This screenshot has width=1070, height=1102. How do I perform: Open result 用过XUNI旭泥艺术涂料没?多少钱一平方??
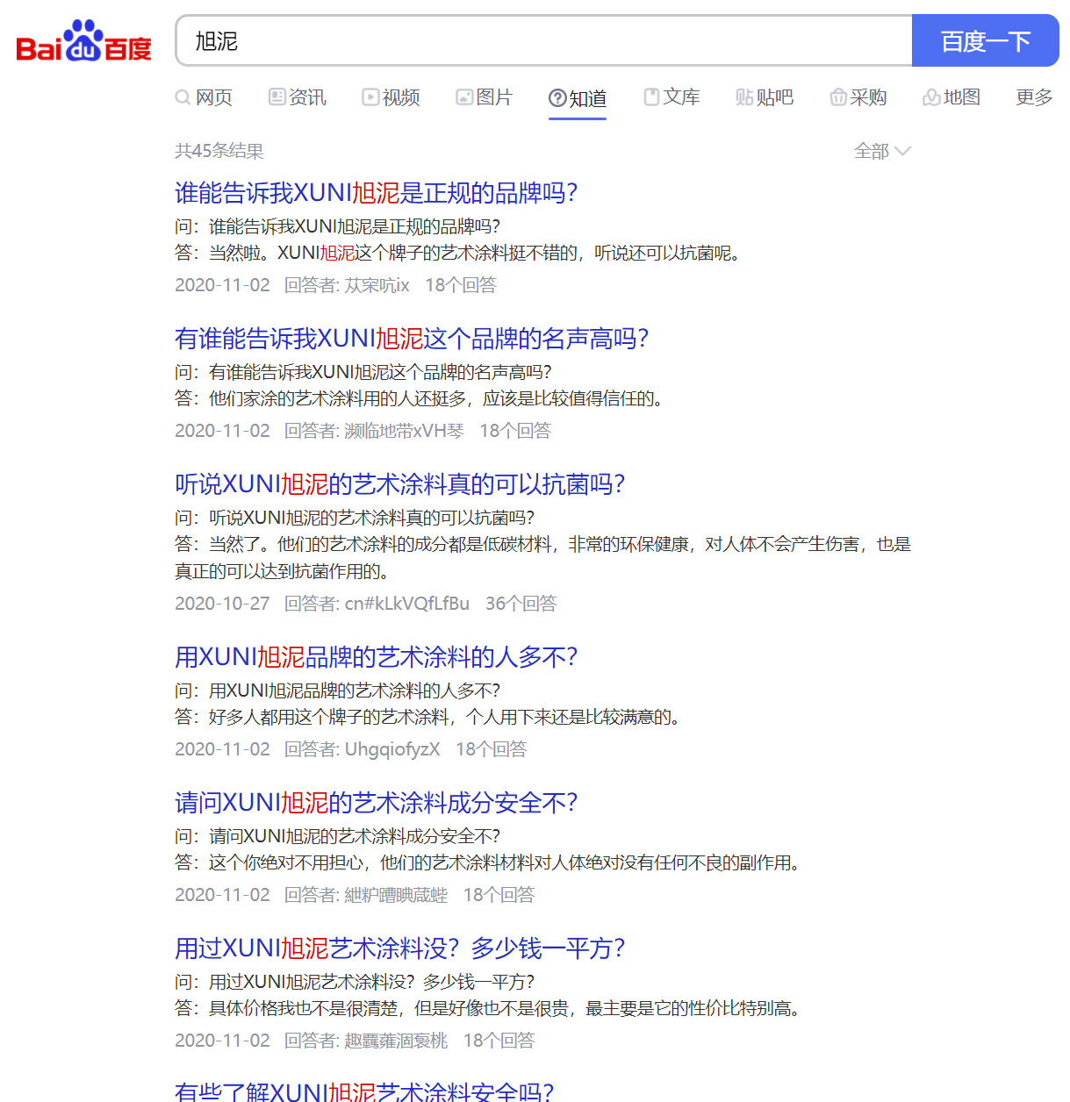(x=399, y=948)
